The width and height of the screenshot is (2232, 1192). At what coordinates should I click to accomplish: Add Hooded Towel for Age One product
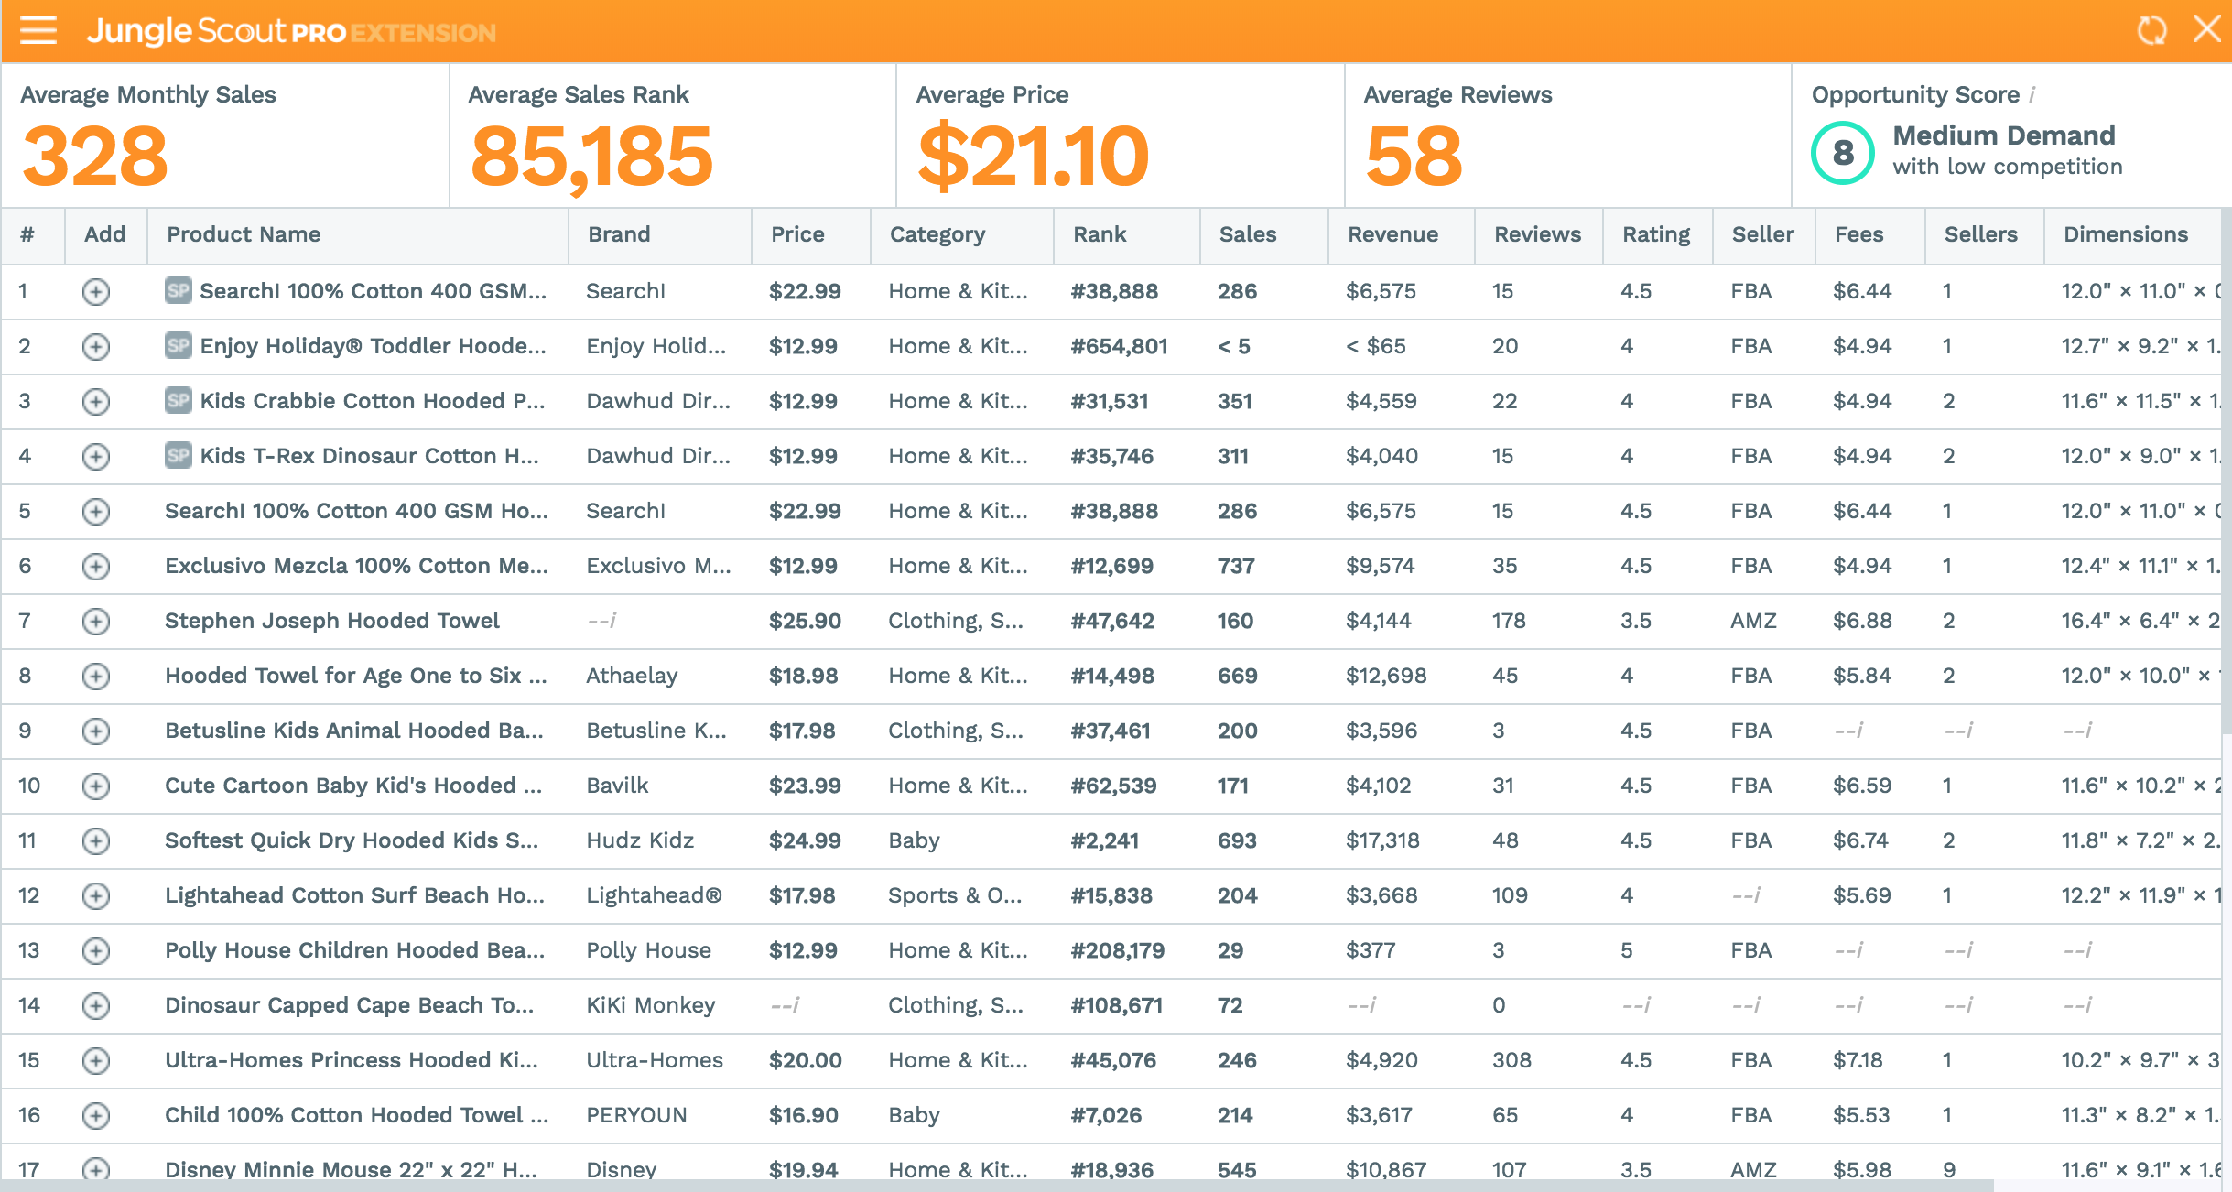pyautogui.click(x=96, y=676)
